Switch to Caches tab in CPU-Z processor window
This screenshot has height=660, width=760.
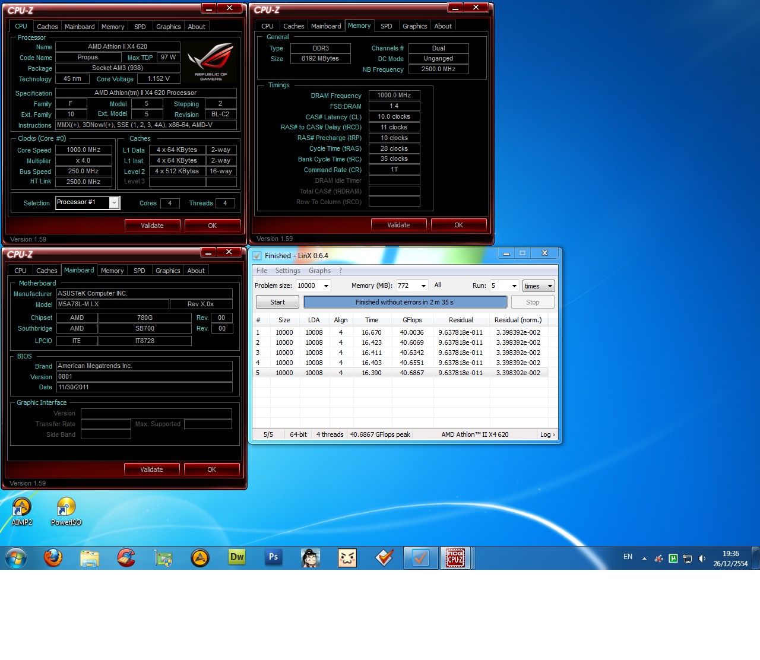click(47, 27)
